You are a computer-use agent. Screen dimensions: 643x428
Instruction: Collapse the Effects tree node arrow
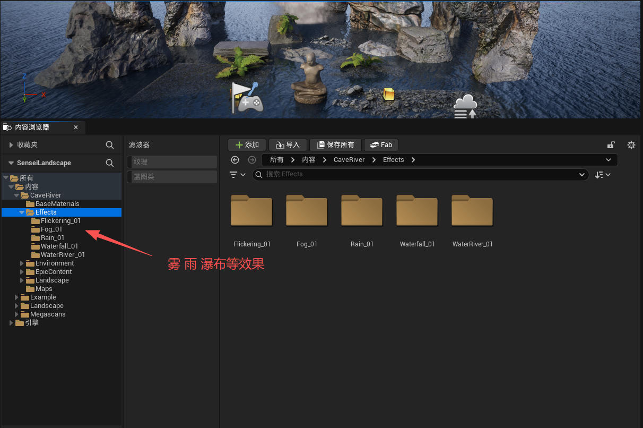click(22, 212)
